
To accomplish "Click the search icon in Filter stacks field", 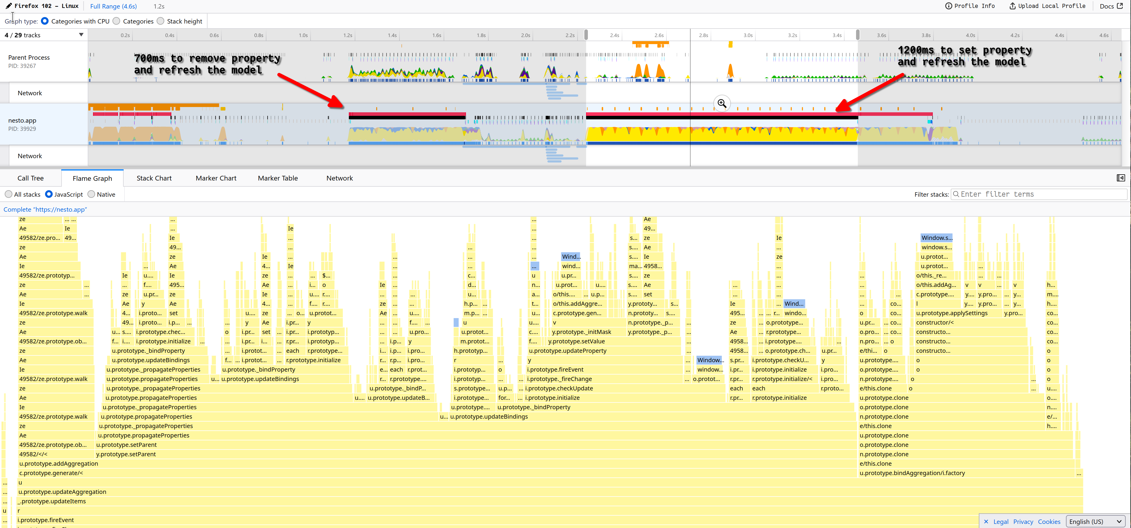I will (x=956, y=194).
